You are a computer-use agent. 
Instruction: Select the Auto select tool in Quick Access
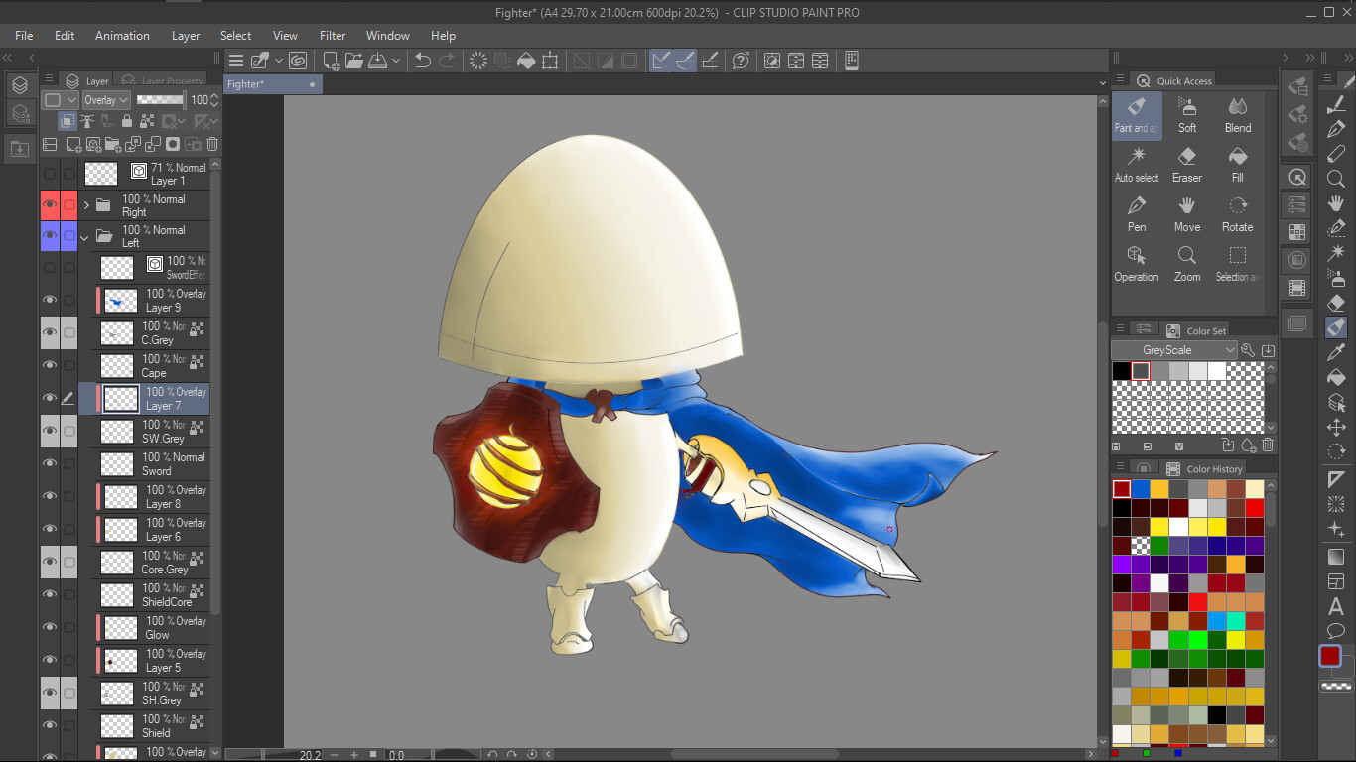click(x=1137, y=159)
